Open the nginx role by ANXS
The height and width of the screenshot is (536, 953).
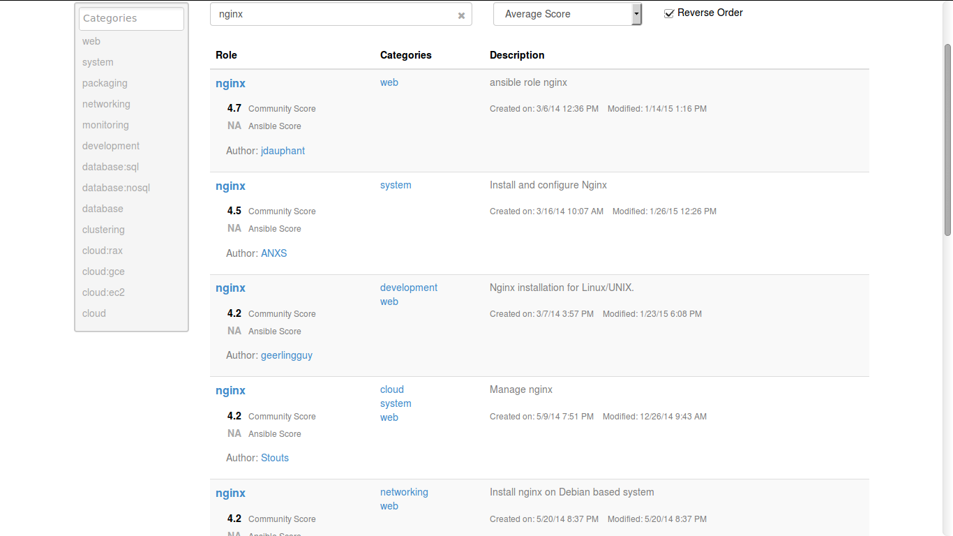230,186
